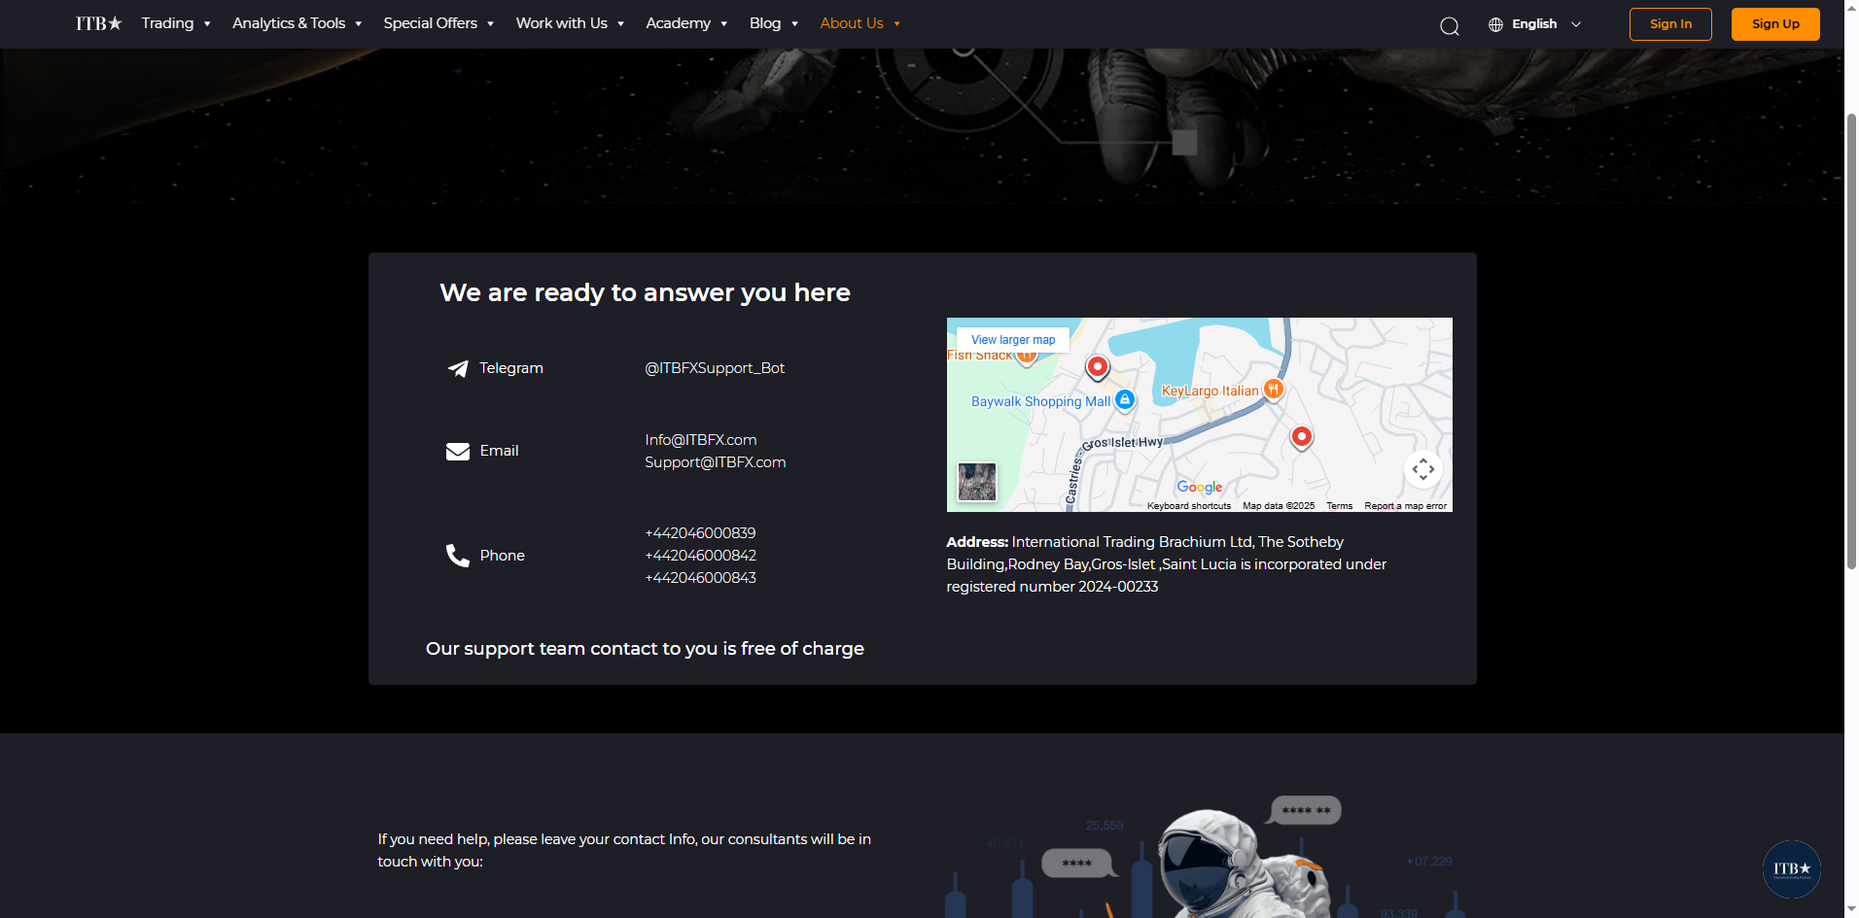This screenshot has height=918, width=1859.
Task: Open the Academy menu
Action: point(679,23)
